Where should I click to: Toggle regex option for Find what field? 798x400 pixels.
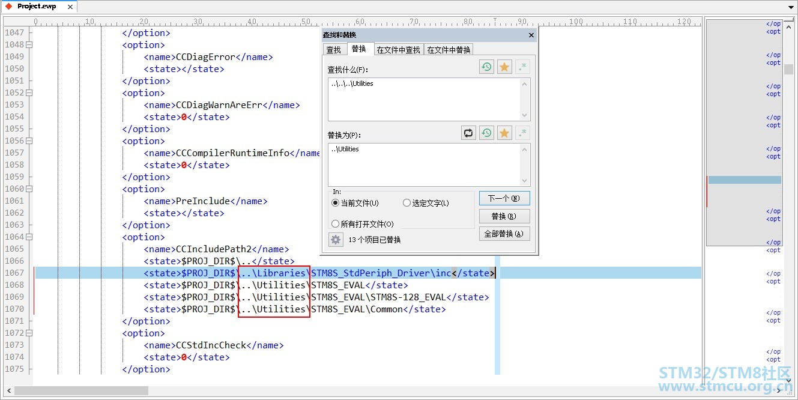(x=522, y=67)
